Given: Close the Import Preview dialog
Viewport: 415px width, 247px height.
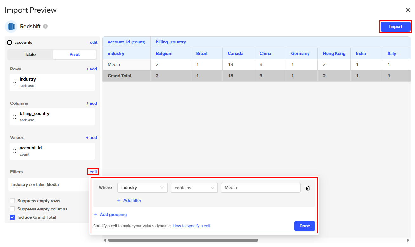Looking at the screenshot, I should pos(408,10).
